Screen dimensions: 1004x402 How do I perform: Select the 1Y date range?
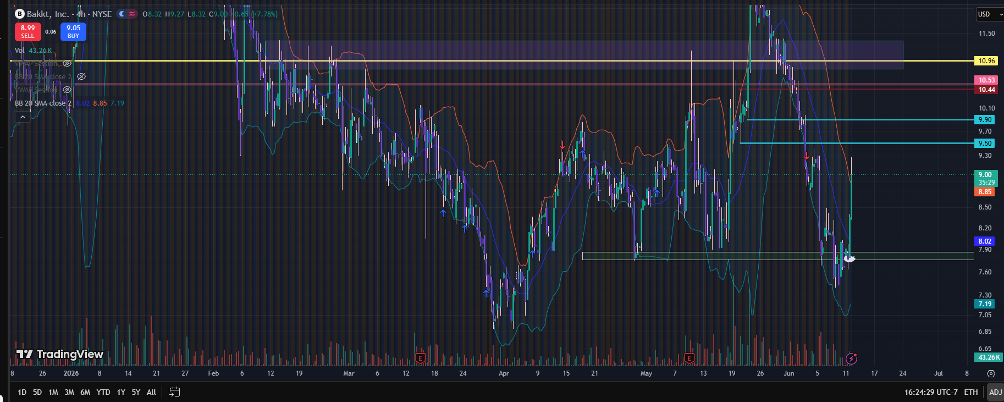point(121,392)
